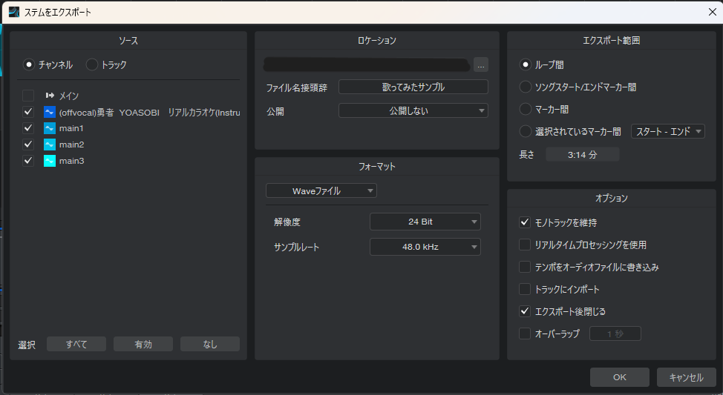723x395 pixels.
Task: Click the main2 channel name
Action: click(x=71, y=145)
